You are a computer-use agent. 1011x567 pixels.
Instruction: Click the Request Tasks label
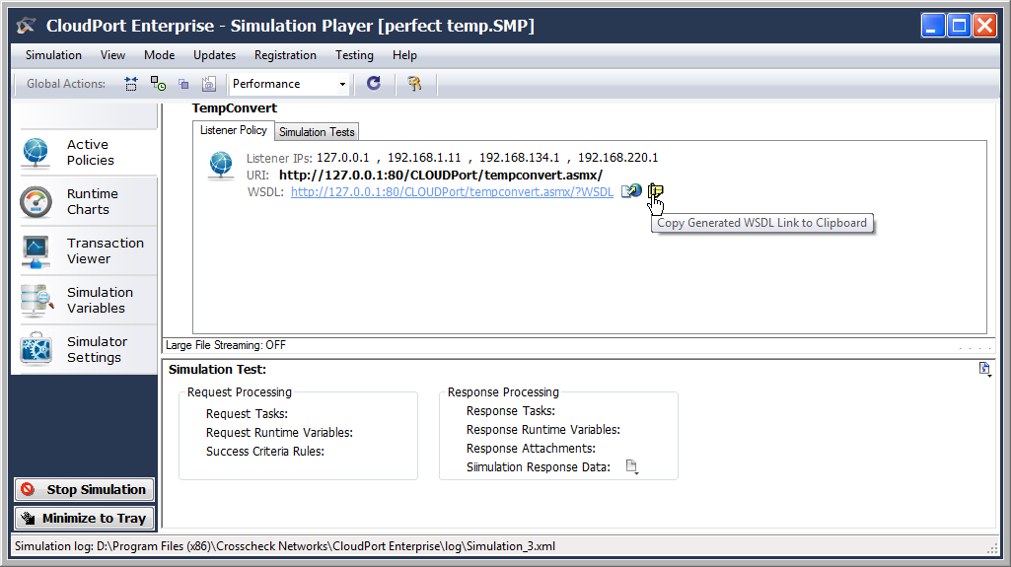click(247, 413)
